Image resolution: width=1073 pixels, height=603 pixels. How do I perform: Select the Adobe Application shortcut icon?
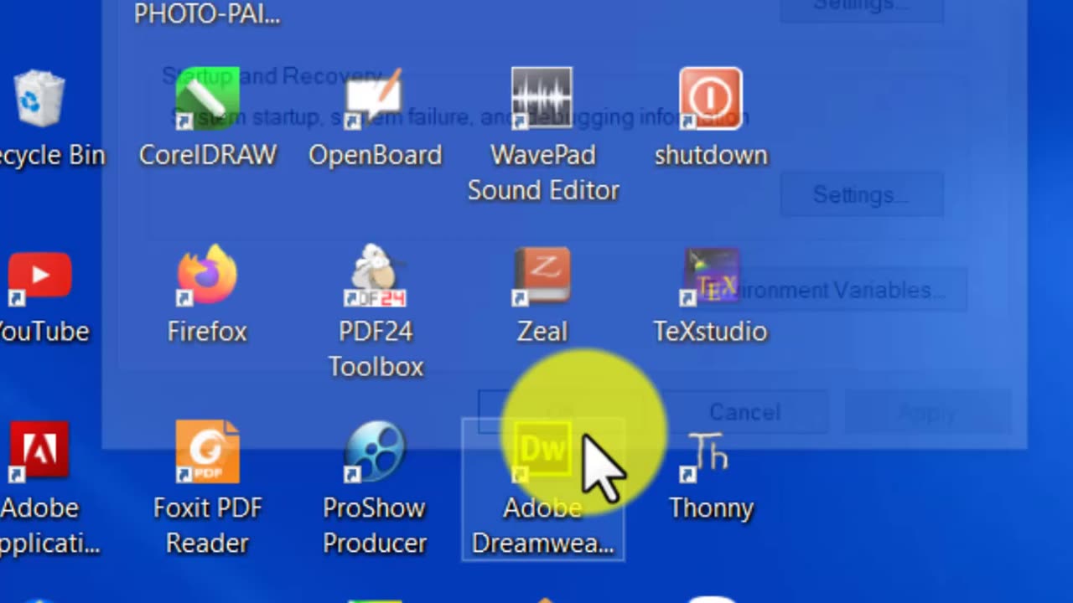[39, 452]
